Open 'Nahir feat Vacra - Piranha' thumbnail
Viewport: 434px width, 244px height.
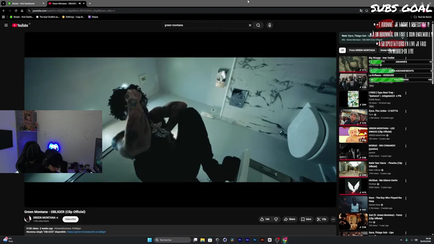click(x=353, y=169)
